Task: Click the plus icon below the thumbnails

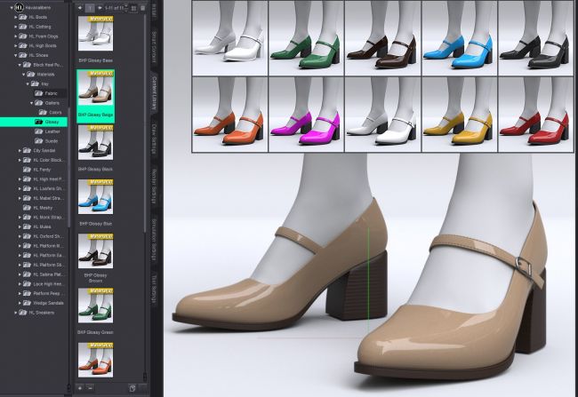Action: pos(78,388)
